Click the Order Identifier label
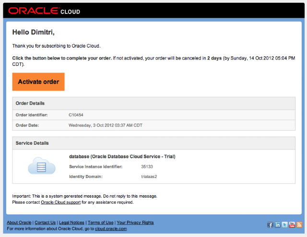The image size is (307, 237). pyautogui.click(x=32, y=115)
